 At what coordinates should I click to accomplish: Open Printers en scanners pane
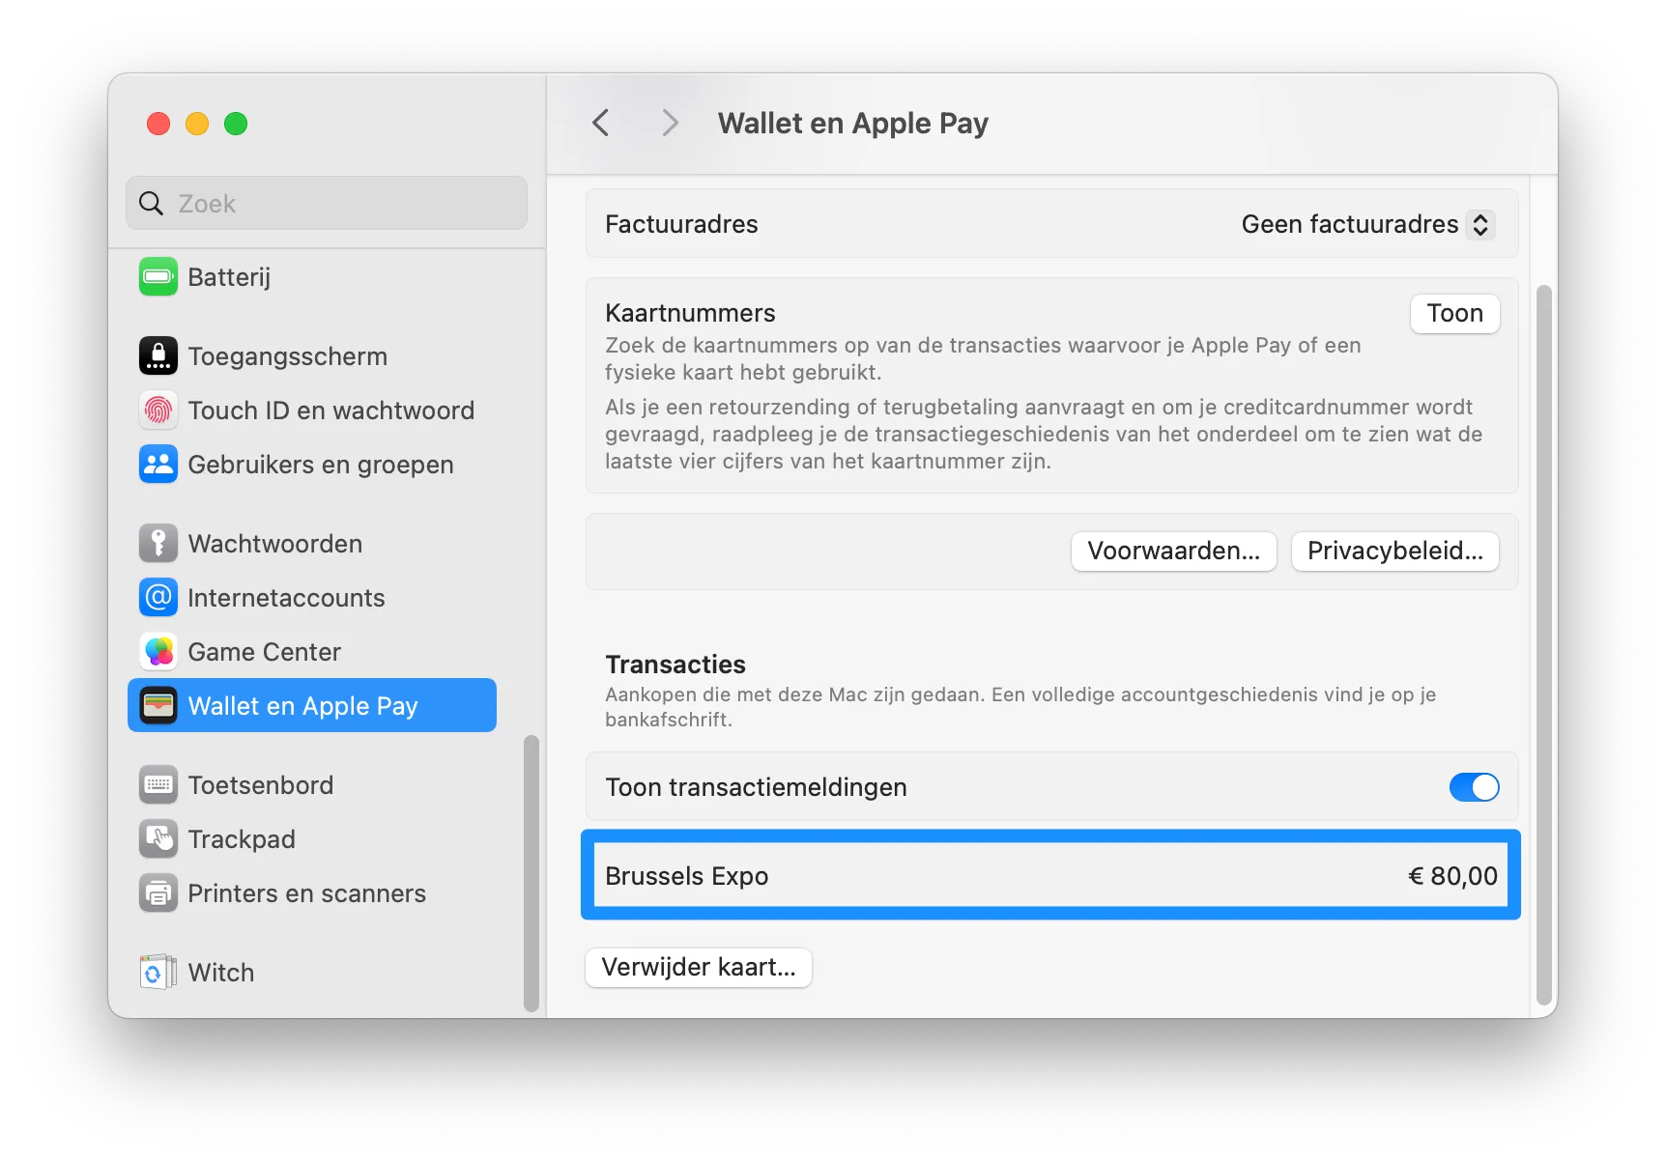(x=312, y=893)
